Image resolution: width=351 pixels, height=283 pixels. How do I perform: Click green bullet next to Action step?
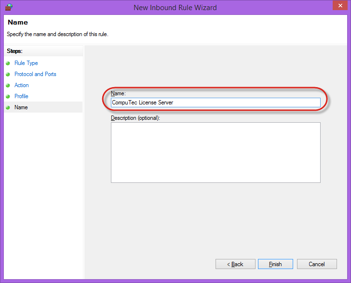(x=8, y=86)
